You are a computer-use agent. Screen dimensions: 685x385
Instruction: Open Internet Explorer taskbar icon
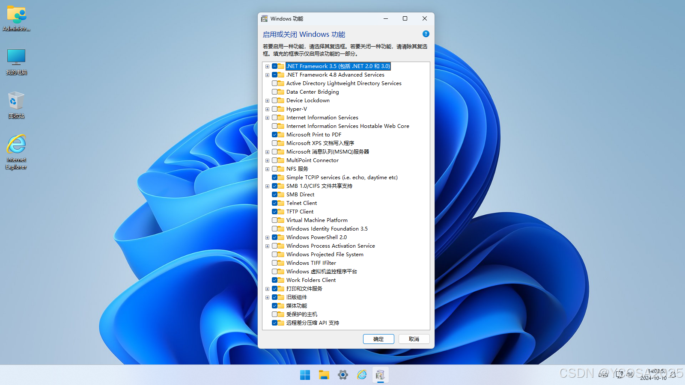pos(362,375)
